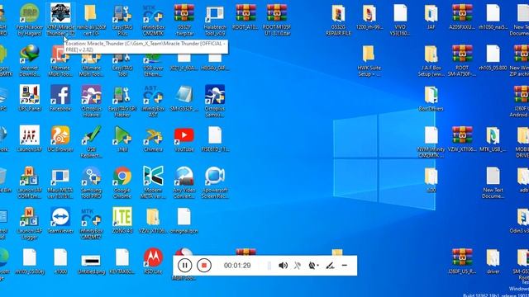Open the webcam options dropdown arrow
This screenshot has height=297, width=529.
pos(317,266)
